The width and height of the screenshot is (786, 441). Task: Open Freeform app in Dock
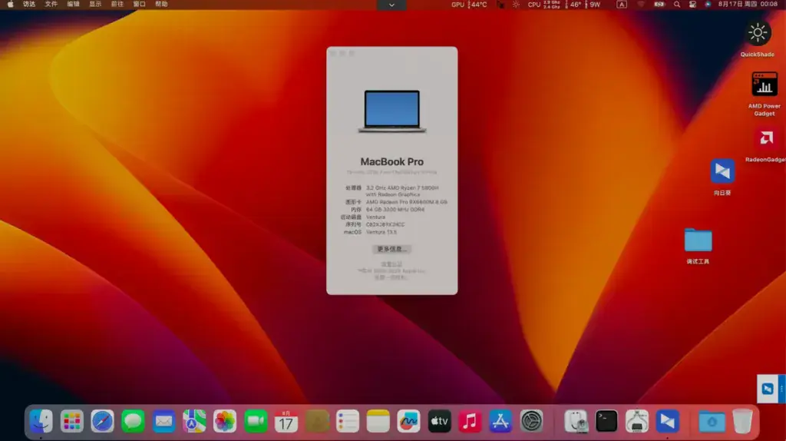click(x=408, y=421)
